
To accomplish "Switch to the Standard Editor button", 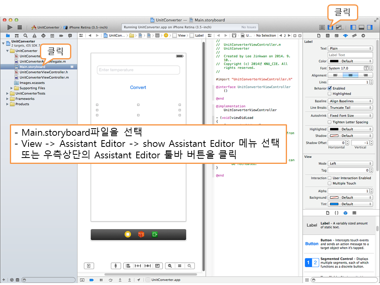I will point(322,27).
